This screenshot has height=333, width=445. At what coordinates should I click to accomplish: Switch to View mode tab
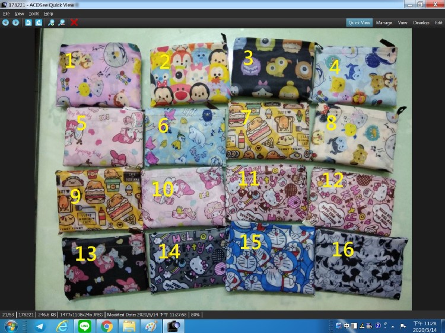coord(402,23)
